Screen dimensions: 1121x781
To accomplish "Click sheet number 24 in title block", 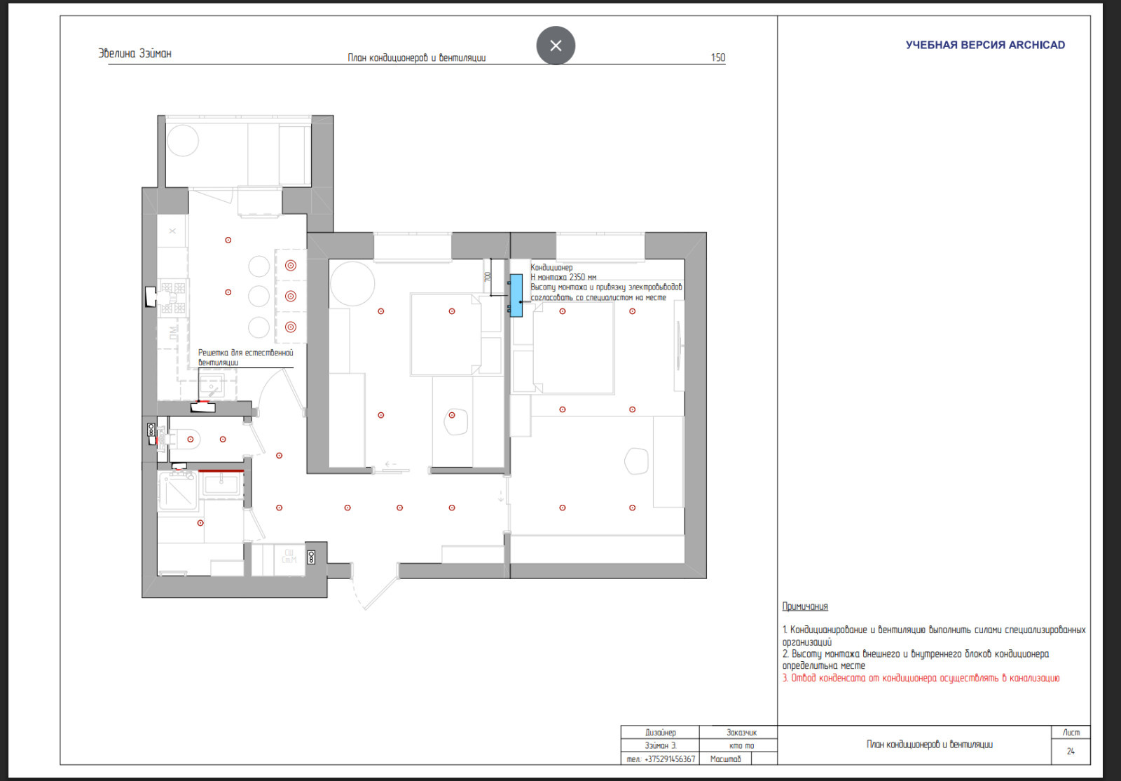I will pyautogui.click(x=1070, y=751).
